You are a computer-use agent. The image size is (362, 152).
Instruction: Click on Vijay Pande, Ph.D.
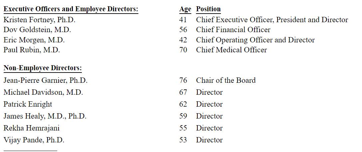[34, 140]
